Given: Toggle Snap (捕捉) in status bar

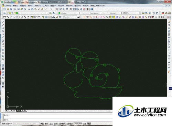Looking at the screenshot, I should point(42,124).
